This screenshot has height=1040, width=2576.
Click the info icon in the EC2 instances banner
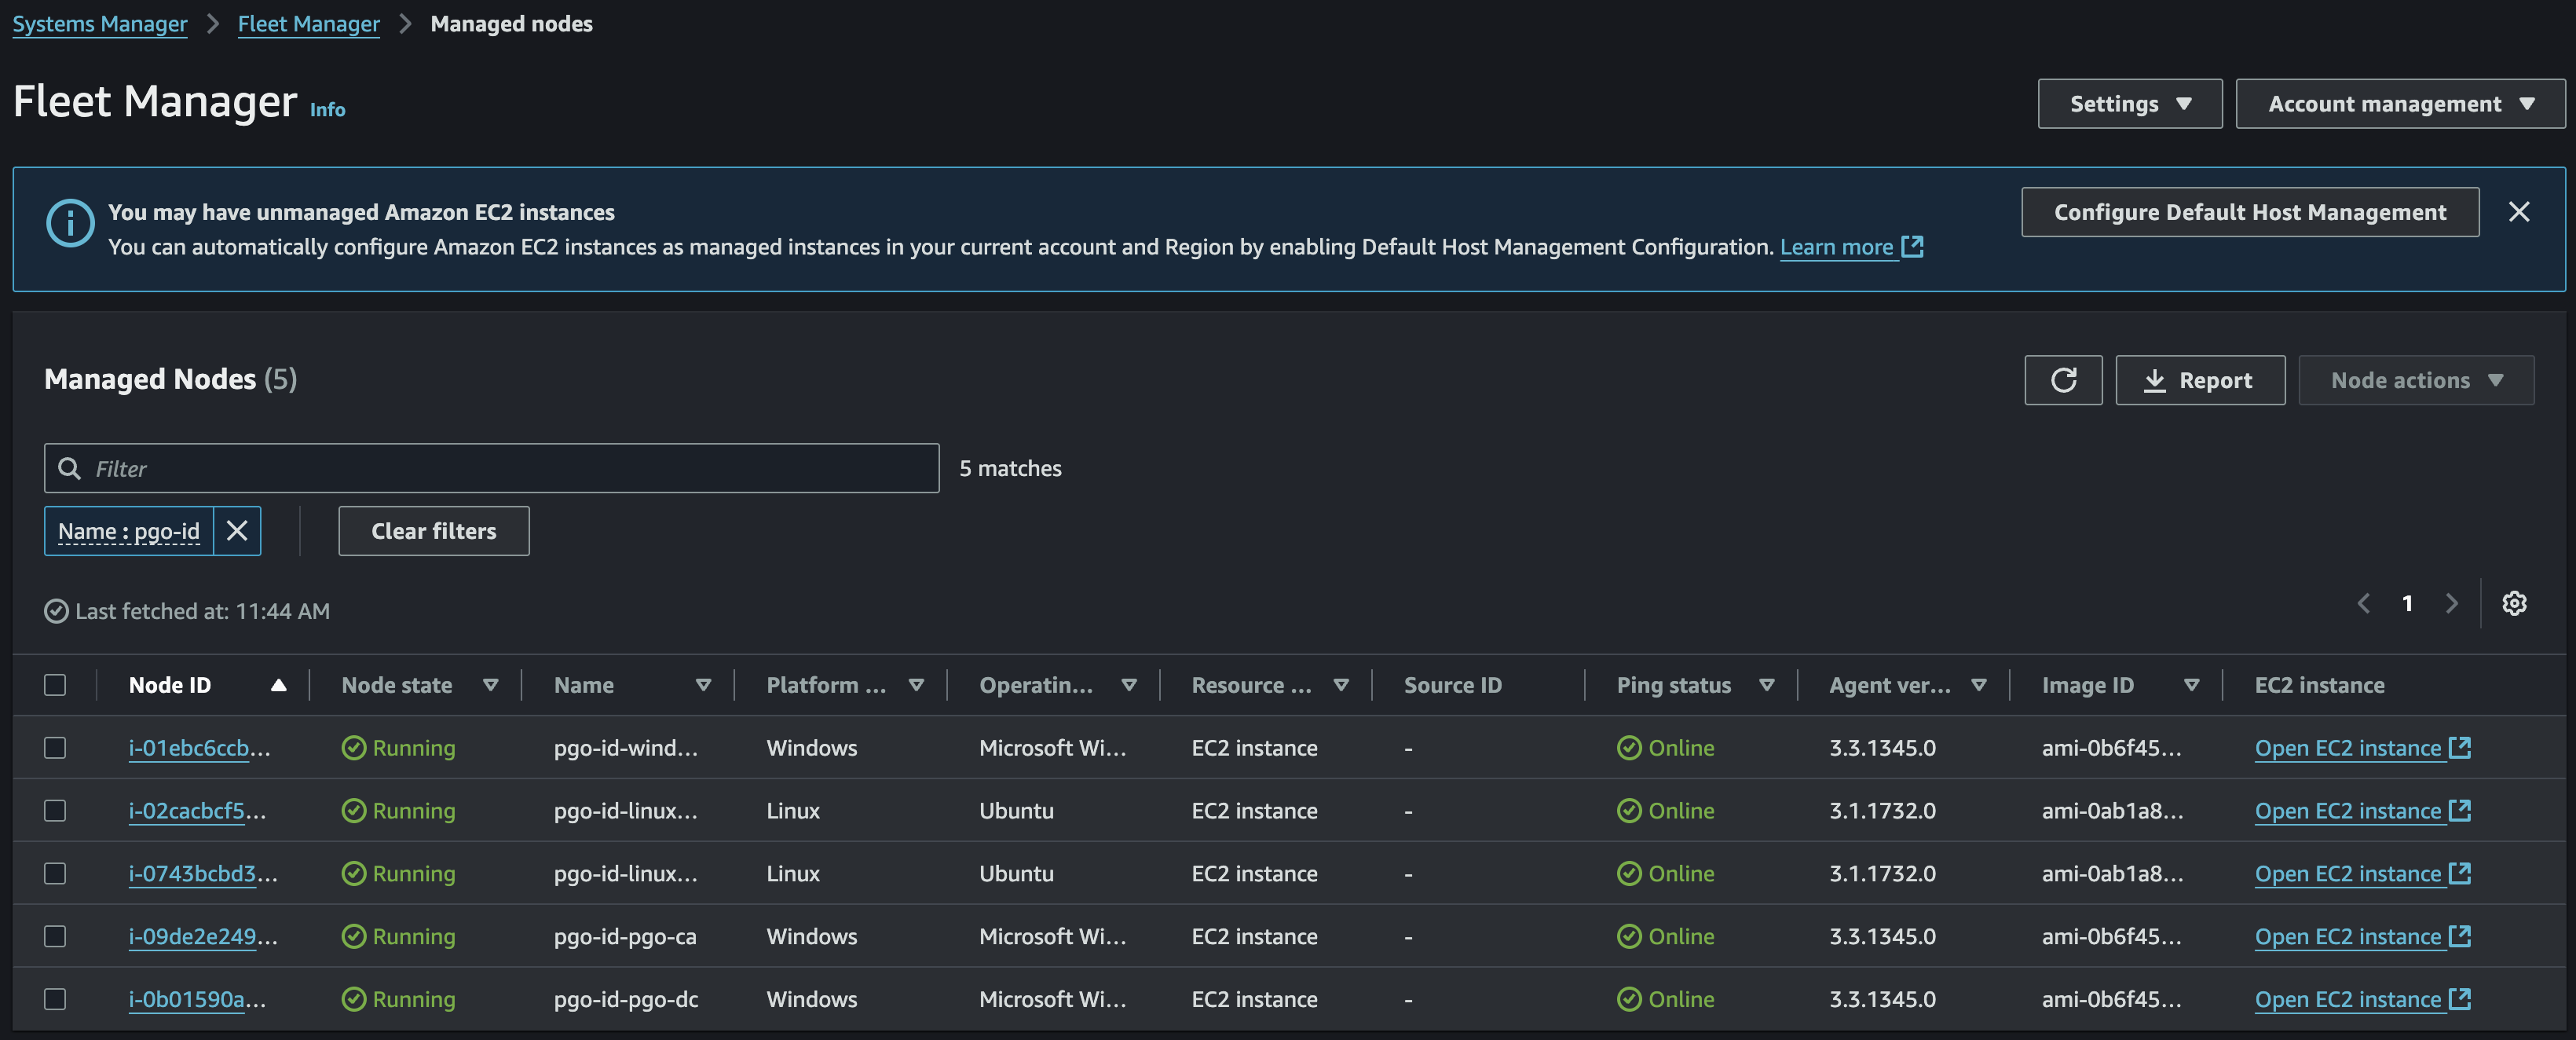(68, 223)
